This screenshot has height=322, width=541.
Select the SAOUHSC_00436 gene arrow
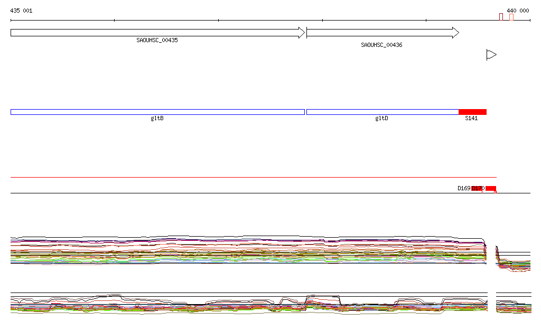click(x=383, y=33)
